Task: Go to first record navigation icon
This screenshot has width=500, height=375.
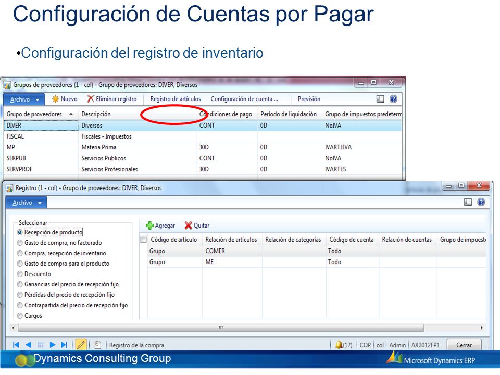Action: [16, 345]
